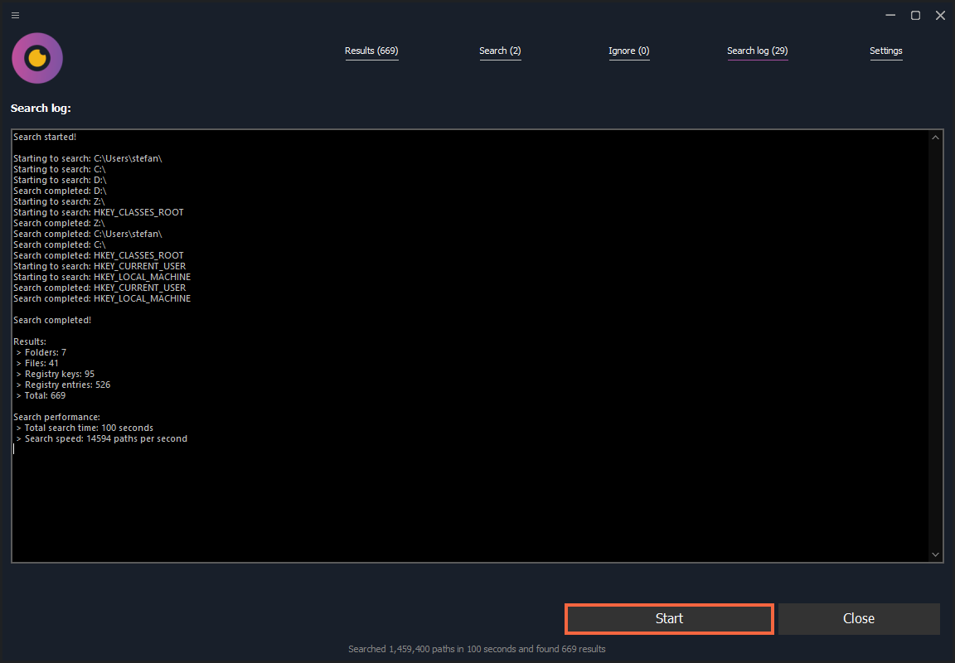Select the Search log (29) tab
Viewport: 955px width, 663px height.
(x=757, y=51)
